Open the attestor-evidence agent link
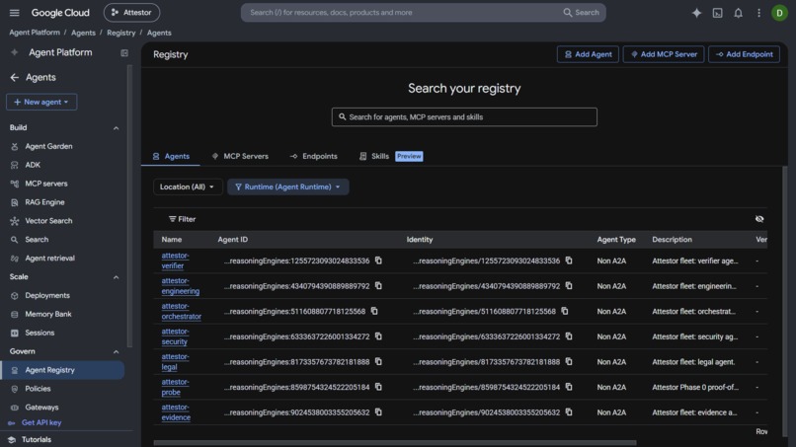The height and width of the screenshot is (447, 796). point(176,412)
